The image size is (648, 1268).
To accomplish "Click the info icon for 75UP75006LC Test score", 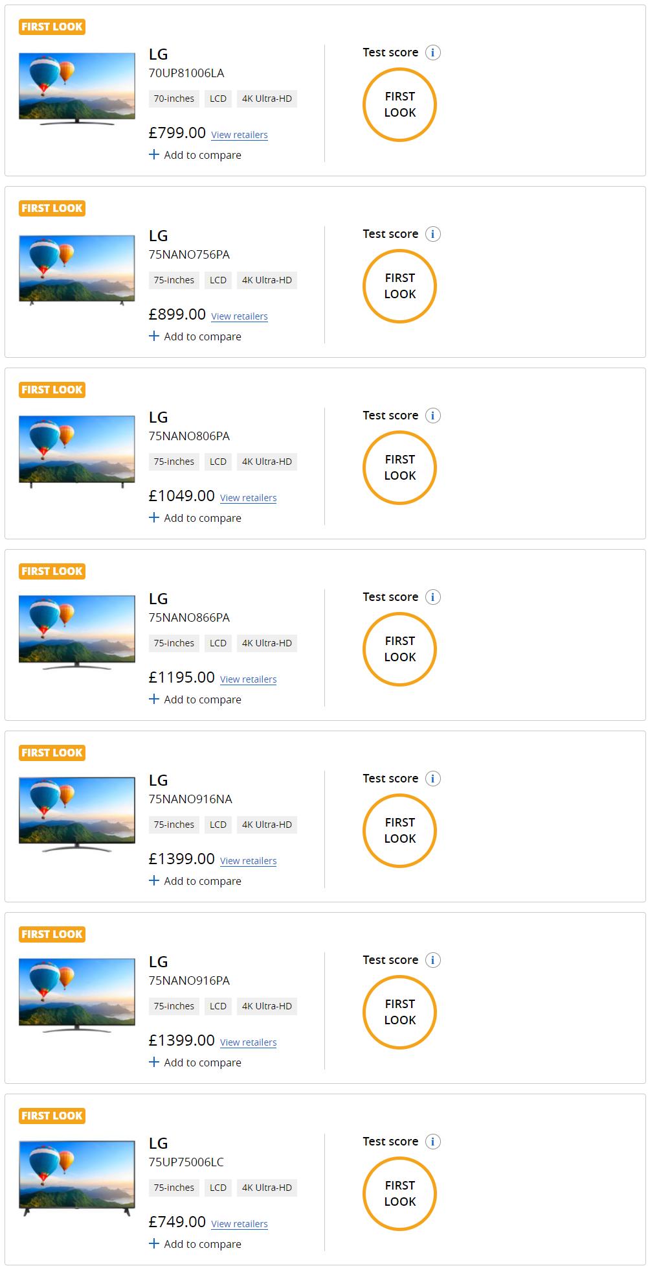I will click(x=433, y=1142).
